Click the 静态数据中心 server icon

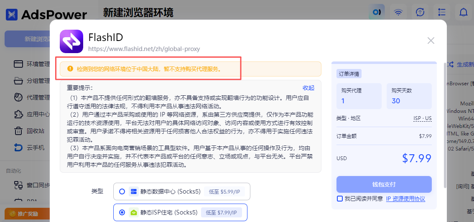pyautogui.click(x=134, y=191)
